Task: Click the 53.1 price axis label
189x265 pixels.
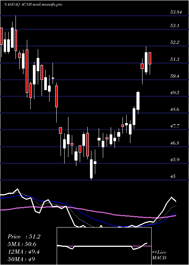Action: (175, 25)
